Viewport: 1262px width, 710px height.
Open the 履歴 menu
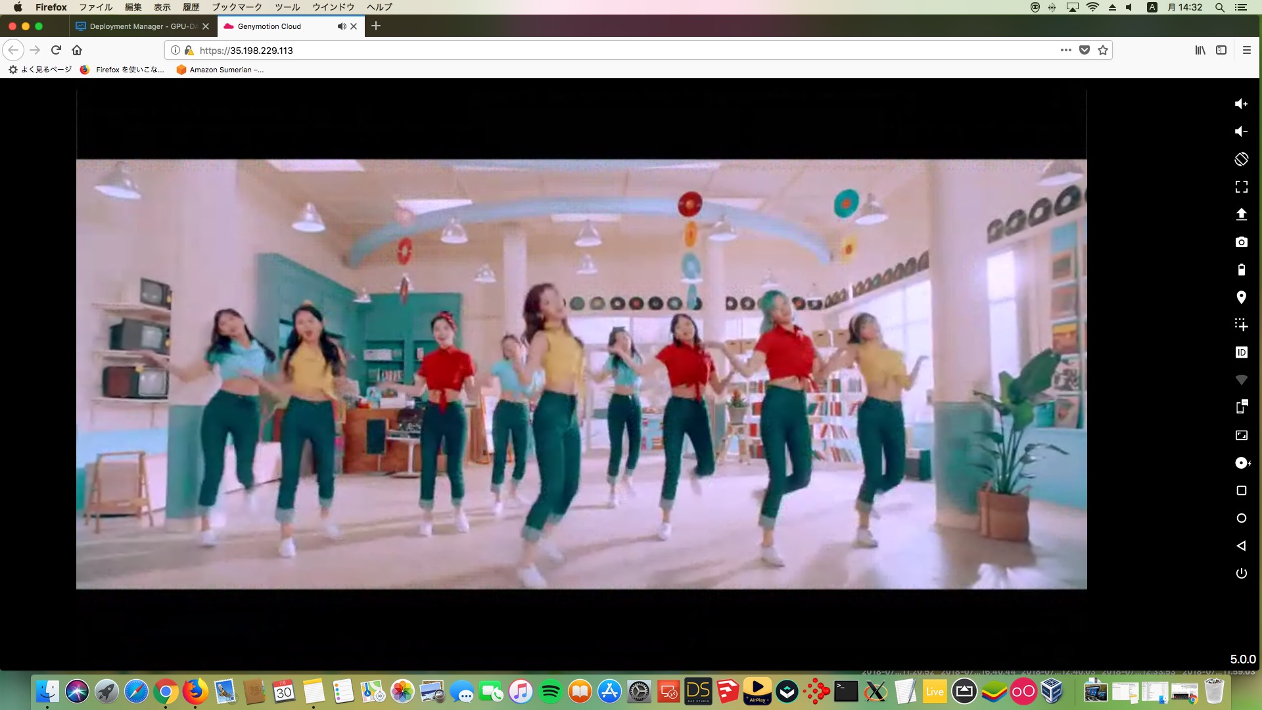tap(191, 7)
